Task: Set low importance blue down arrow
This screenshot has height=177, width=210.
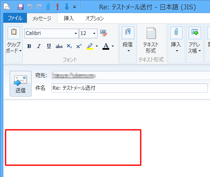Action: [67, 7]
